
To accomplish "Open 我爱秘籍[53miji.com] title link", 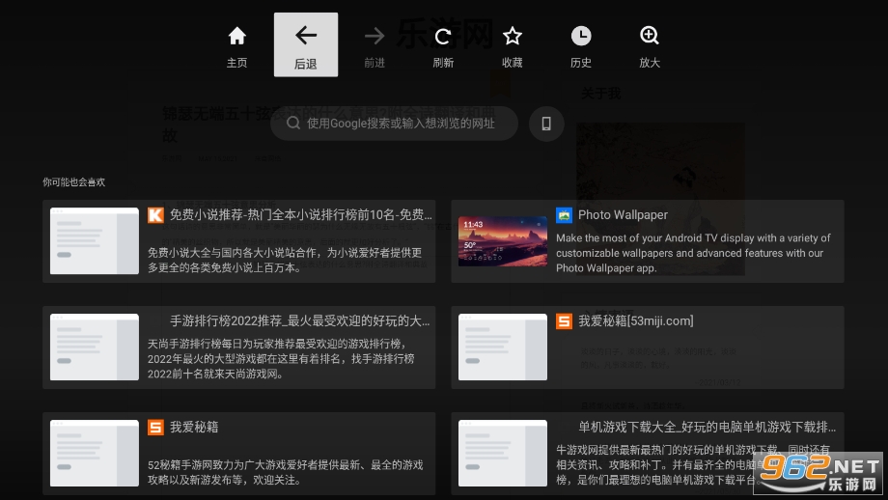I will pyautogui.click(x=636, y=321).
